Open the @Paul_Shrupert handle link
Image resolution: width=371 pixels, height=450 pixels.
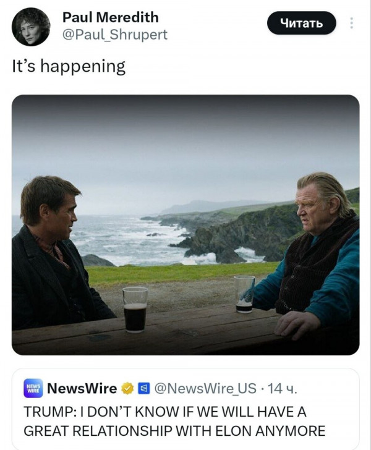pyautogui.click(x=114, y=35)
